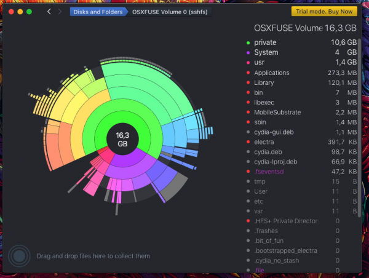
Task: Choose the MobileSubstrate folder row
Action: point(301,113)
